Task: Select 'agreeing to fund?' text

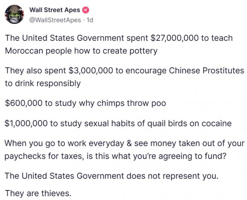Action: coord(192,156)
